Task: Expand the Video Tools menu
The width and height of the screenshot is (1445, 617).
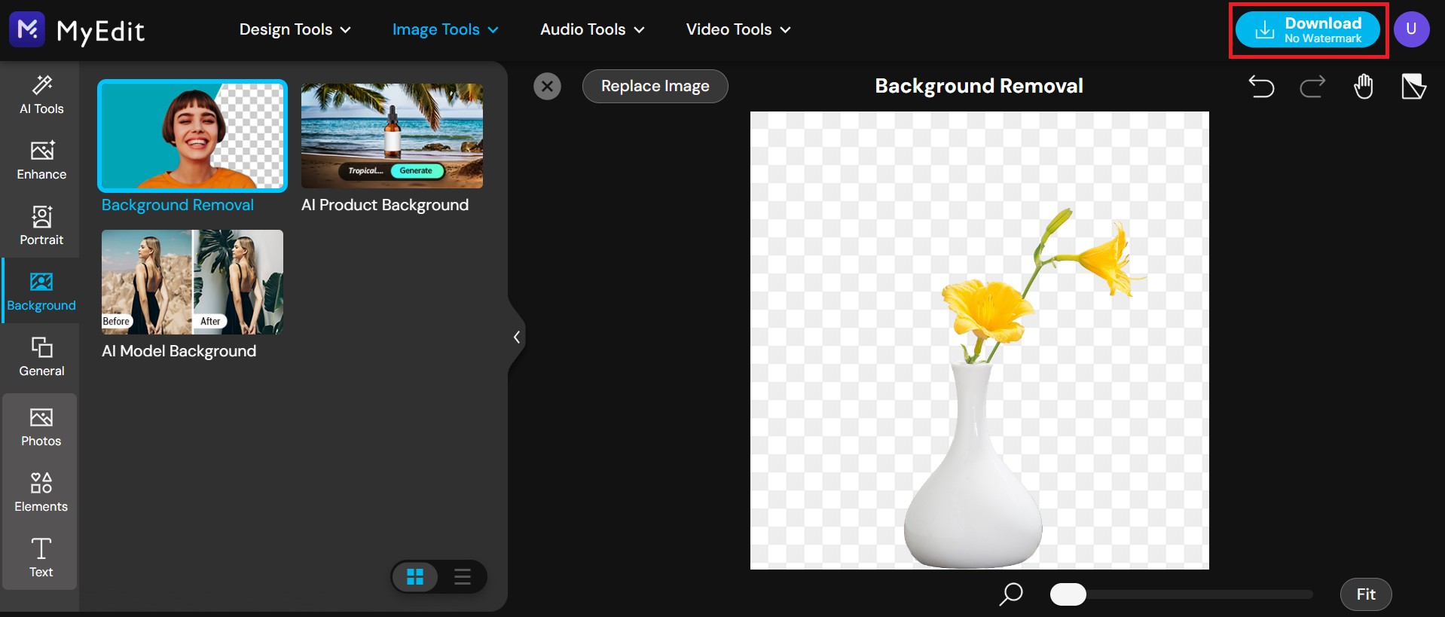Action: 738,29
